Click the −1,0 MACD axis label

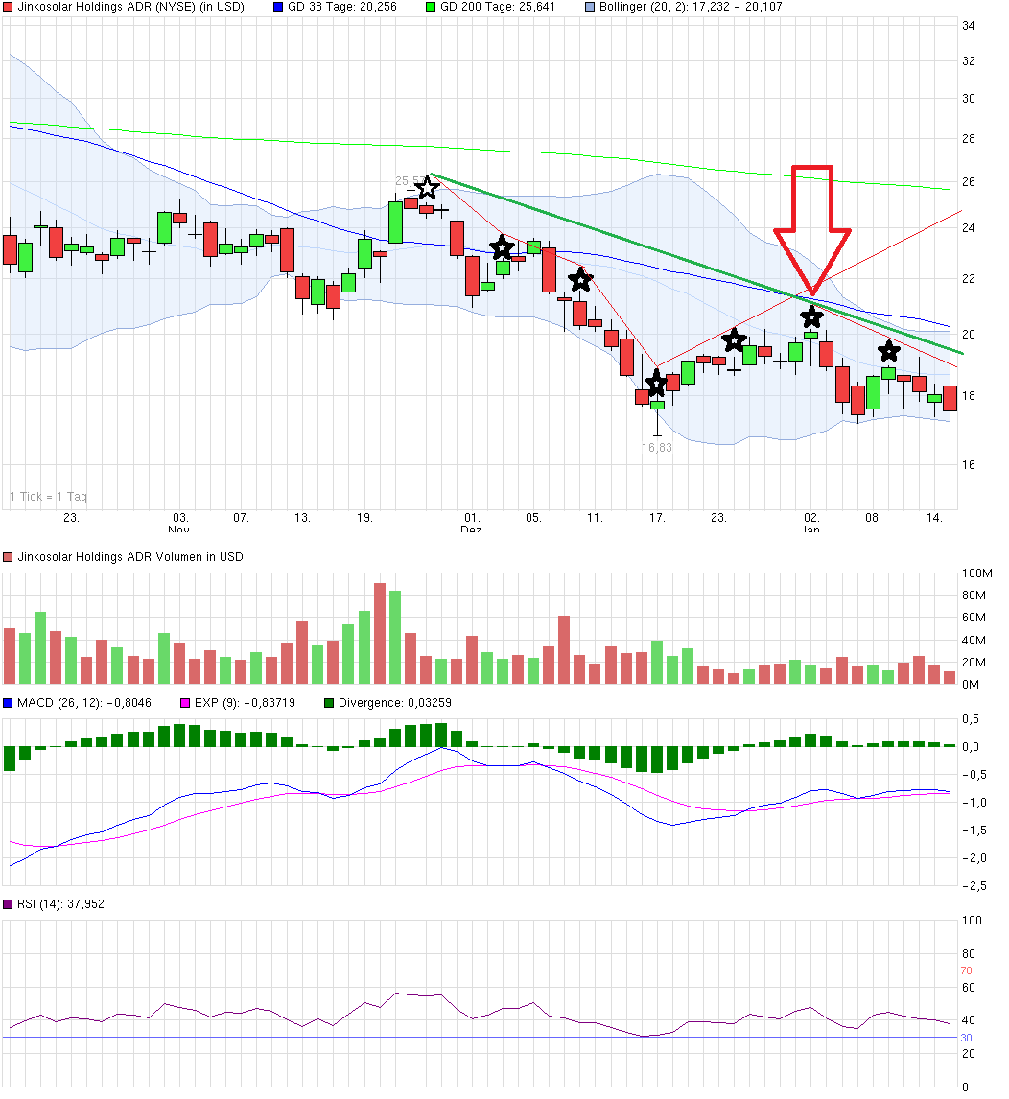(974, 803)
